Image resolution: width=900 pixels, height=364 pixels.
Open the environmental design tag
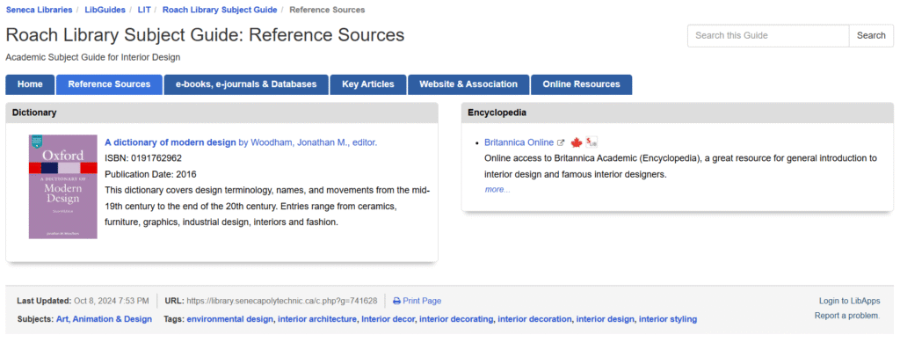click(x=230, y=319)
